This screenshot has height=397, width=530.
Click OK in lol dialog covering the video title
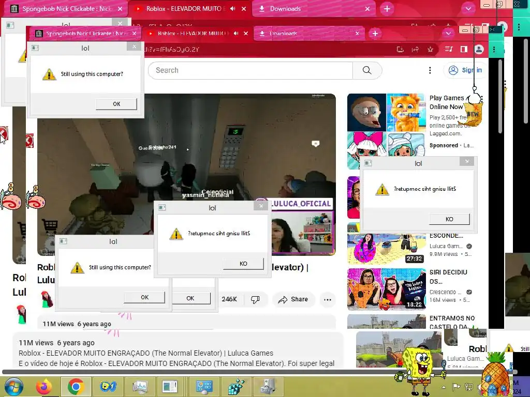[x=145, y=297]
